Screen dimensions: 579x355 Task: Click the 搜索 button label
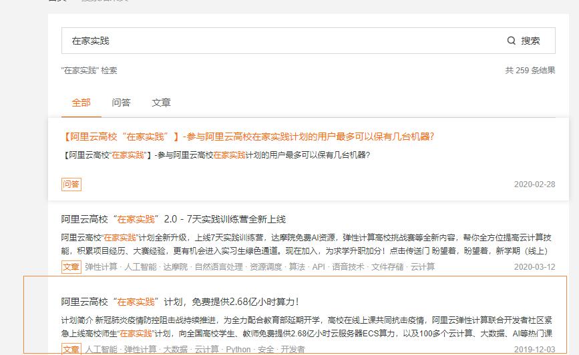tap(530, 41)
